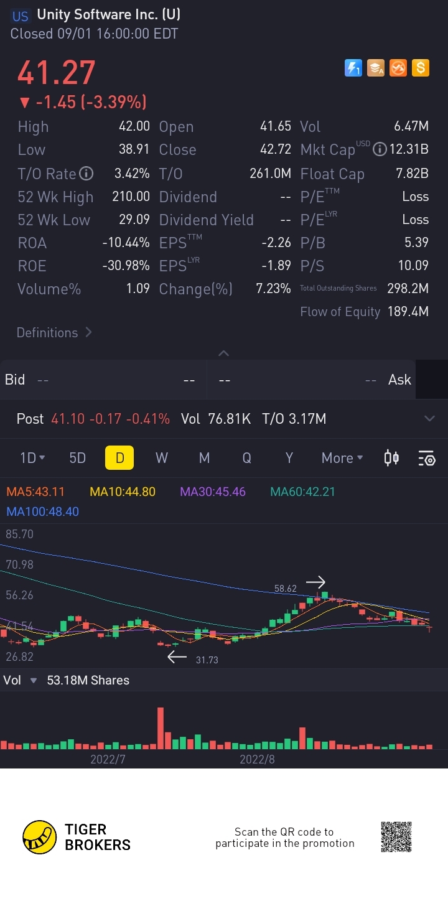
Task: Tap the promotion QR code
Action: [396, 837]
